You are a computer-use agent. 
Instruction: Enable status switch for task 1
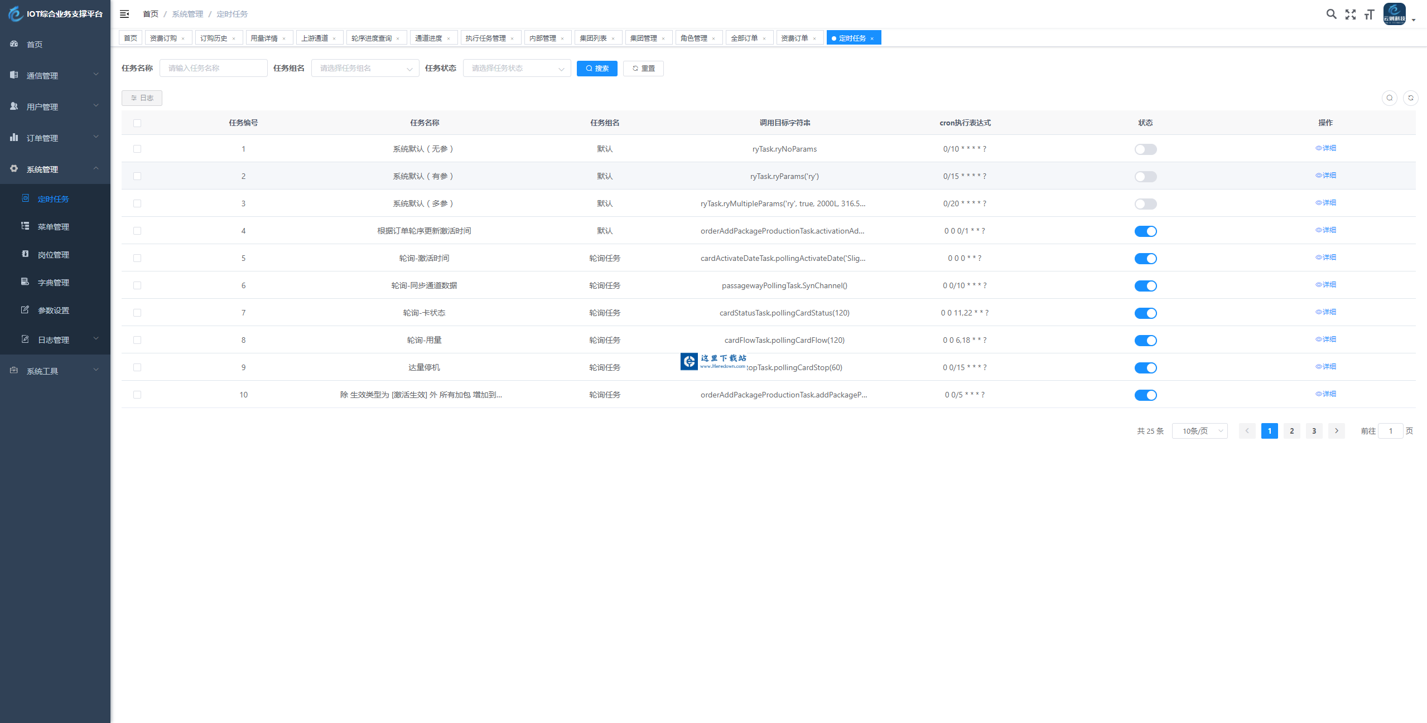[x=1145, y=149]
